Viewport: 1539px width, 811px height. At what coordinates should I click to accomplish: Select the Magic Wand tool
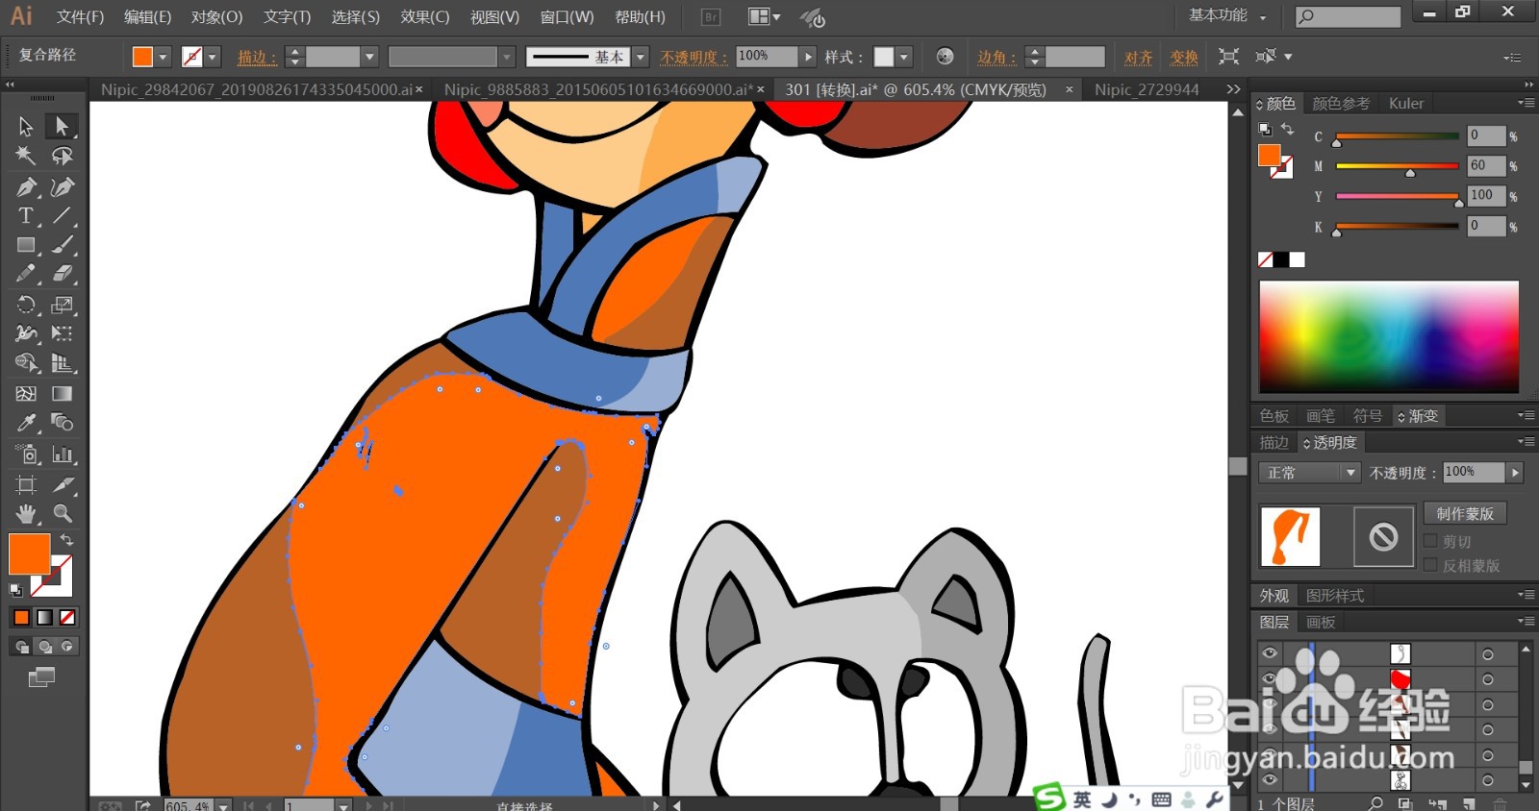(x=26, y=156)
